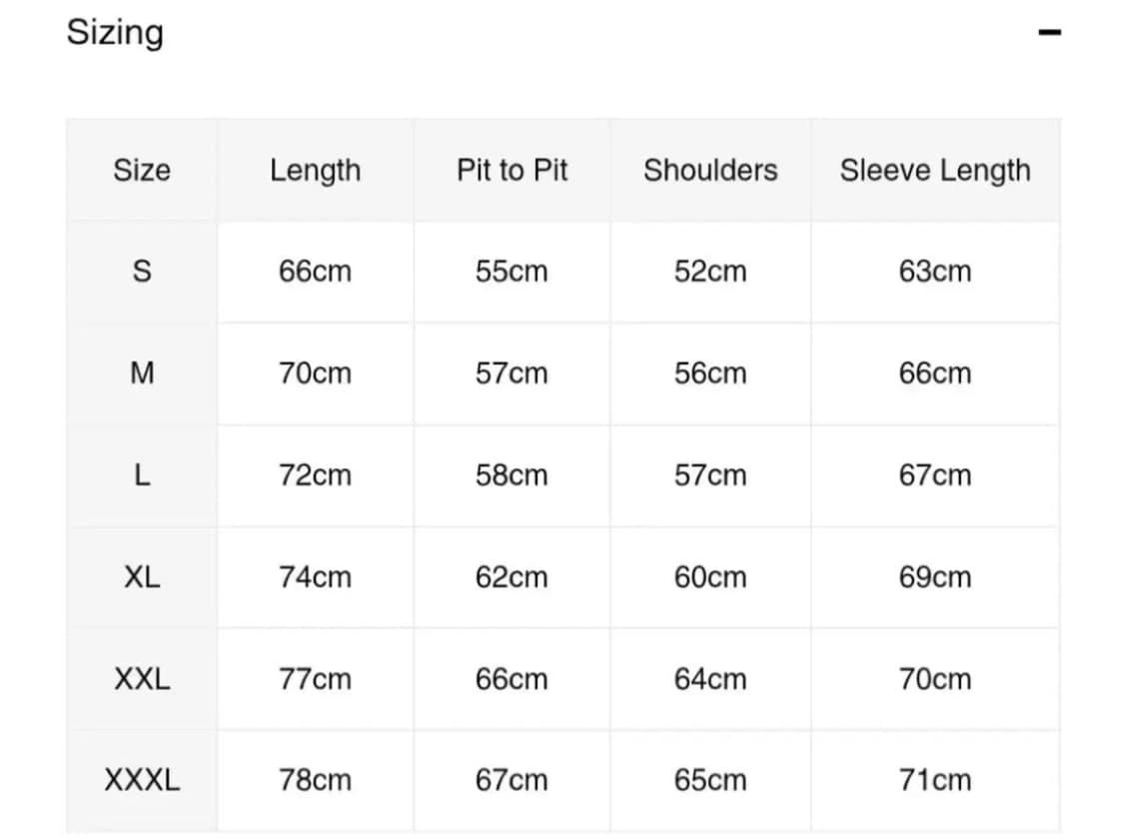The width and height of the screenshot is (1124, 839).
Task: Select the 58cm pit to pit cell
Action: click(512, 475)
